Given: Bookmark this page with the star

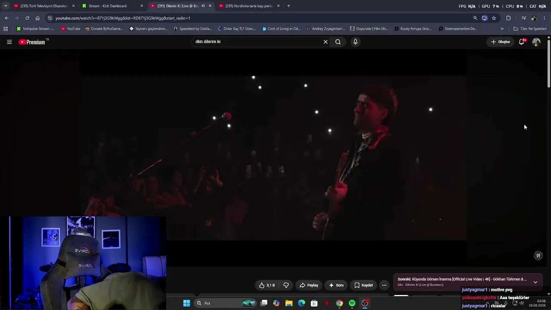Looking at the screenshot, I should [494, 18].
